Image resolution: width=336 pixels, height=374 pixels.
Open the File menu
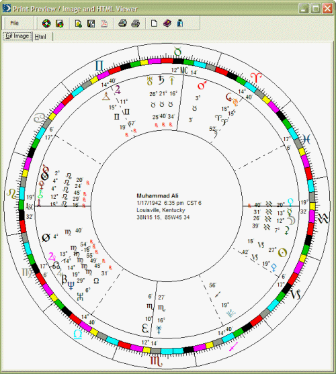pos(14,23)
